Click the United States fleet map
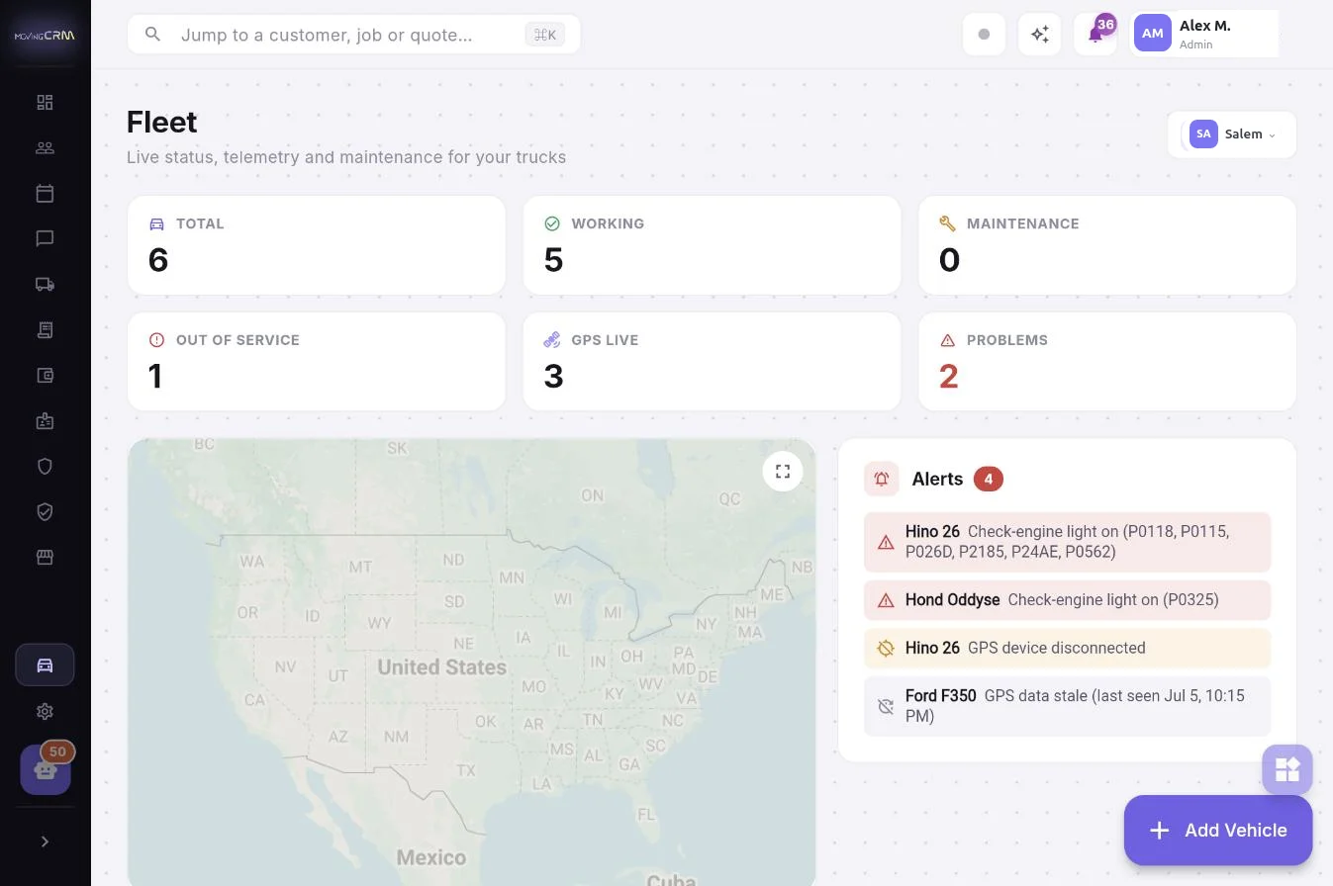The width and height of the screenshot is (1333, 886). tap(471, 663)
